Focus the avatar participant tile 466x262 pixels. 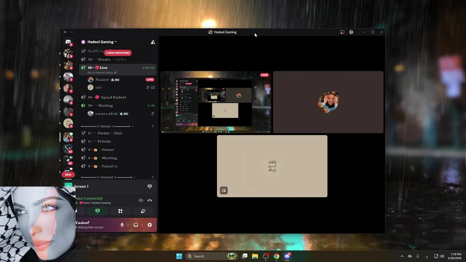[328, 102]
